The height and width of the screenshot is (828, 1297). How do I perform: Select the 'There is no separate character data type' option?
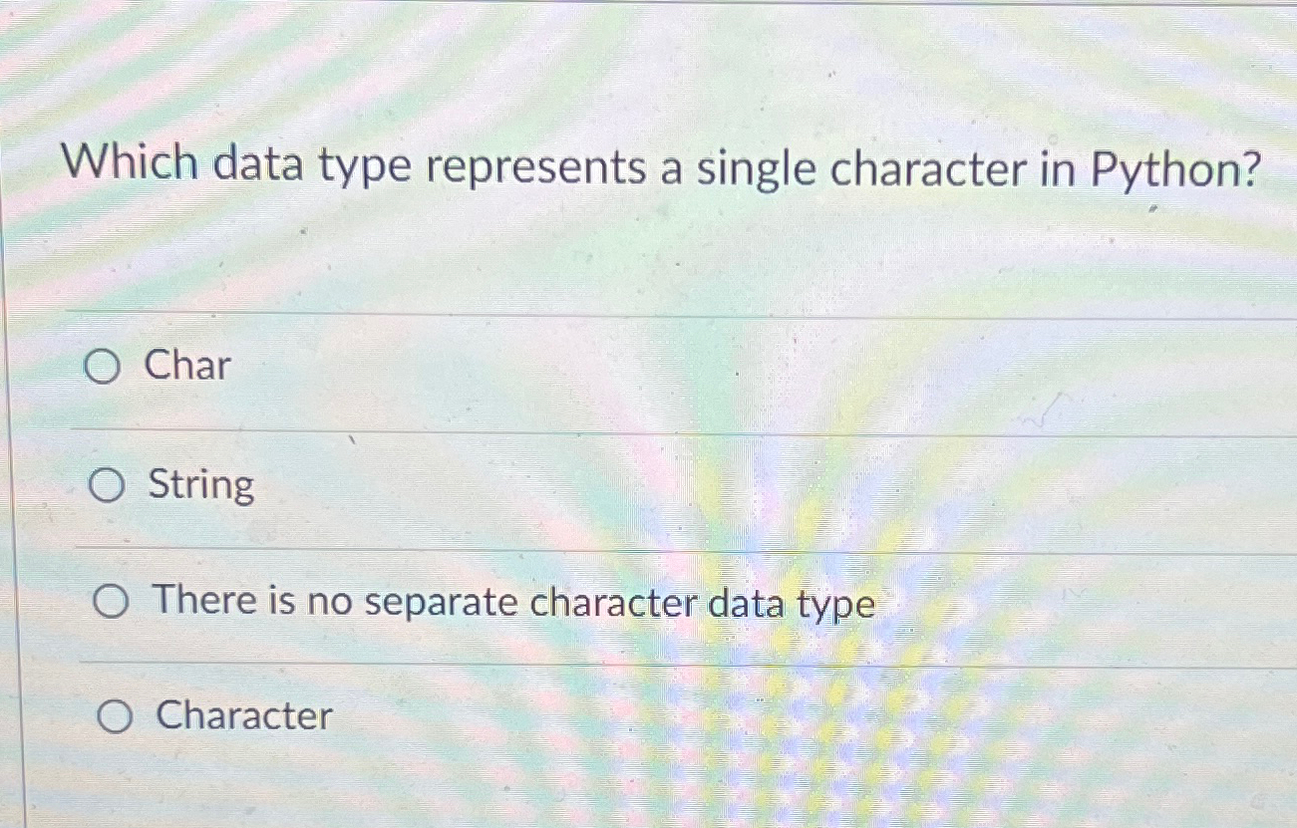113,603
